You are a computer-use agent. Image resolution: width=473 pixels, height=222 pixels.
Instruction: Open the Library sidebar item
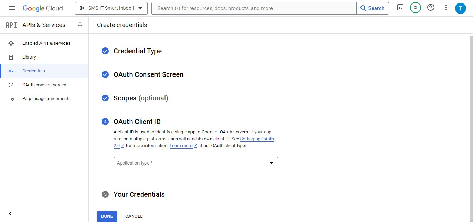point(29,57)
